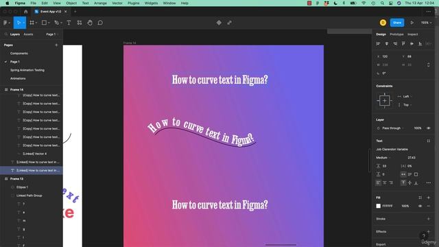This screenshot has width=439, height=247.
Task: Click Align top icon
Action: [x=403, y=44]
